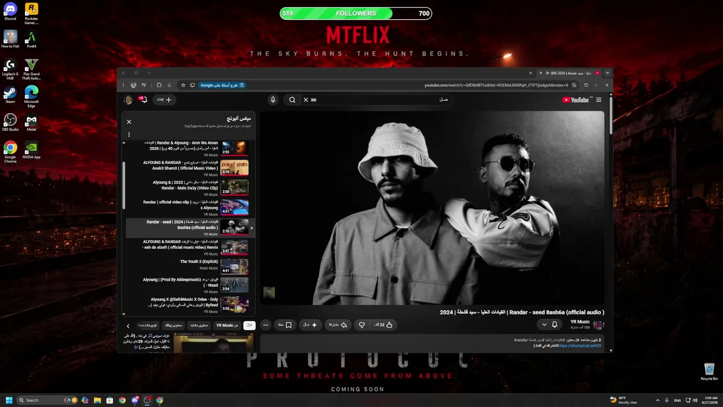Viewport: 723px width, 407px height.
Task: Reload the page in the browser
Action: (x=586, y=85)
